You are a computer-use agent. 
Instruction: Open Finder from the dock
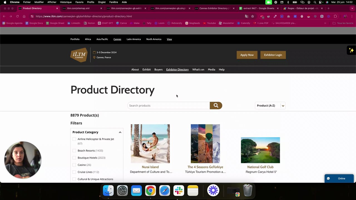tap(108, 191)
